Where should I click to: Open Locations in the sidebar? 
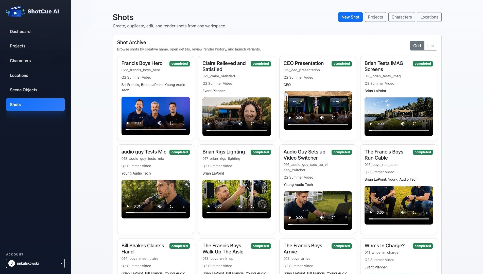point(35,75)
